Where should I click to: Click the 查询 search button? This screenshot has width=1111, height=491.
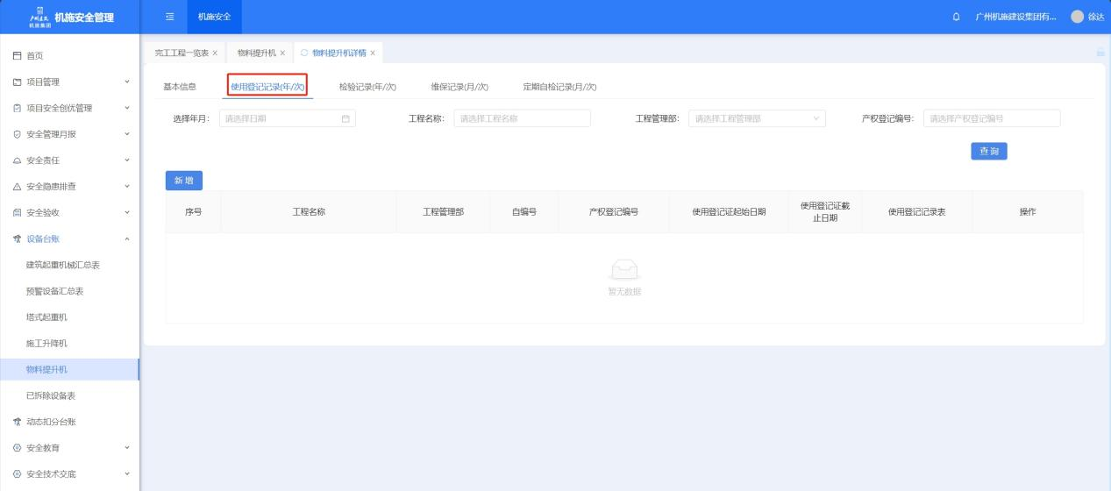click(x=988, y=152)
